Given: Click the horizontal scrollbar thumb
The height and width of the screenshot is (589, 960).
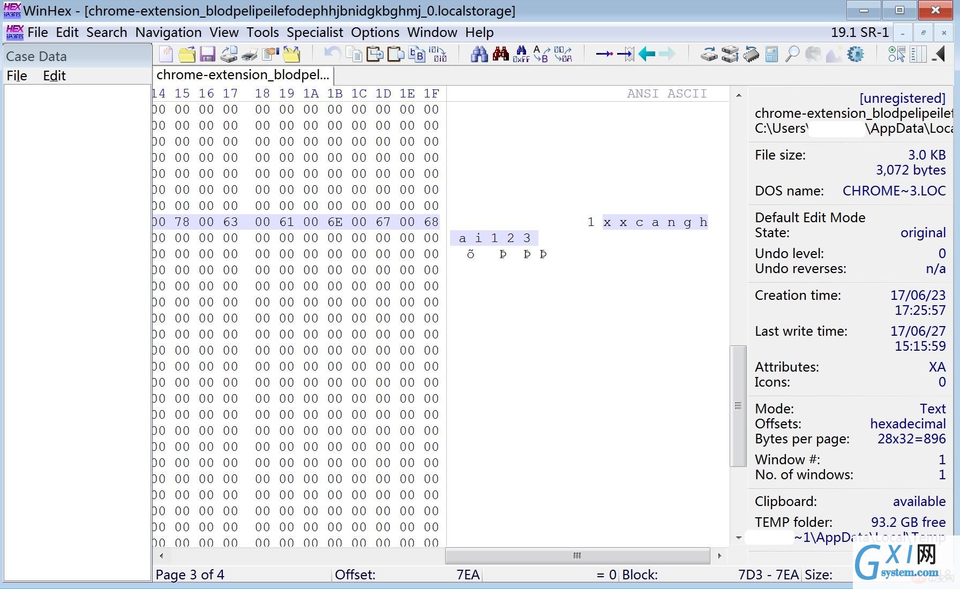Looking at the screenshot, I should point(577,556).
